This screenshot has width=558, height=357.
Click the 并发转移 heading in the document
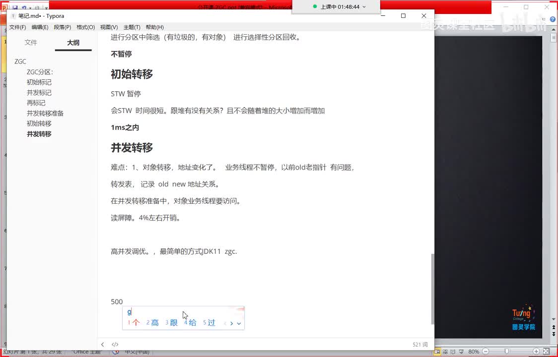click(x=132, y=148)
